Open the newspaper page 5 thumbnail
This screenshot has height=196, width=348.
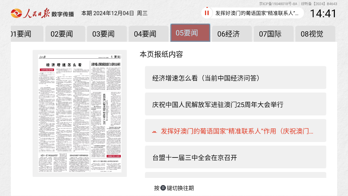coord(80,113)
